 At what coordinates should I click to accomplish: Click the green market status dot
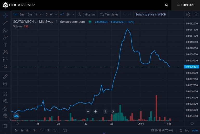click(x=90, y=22)
